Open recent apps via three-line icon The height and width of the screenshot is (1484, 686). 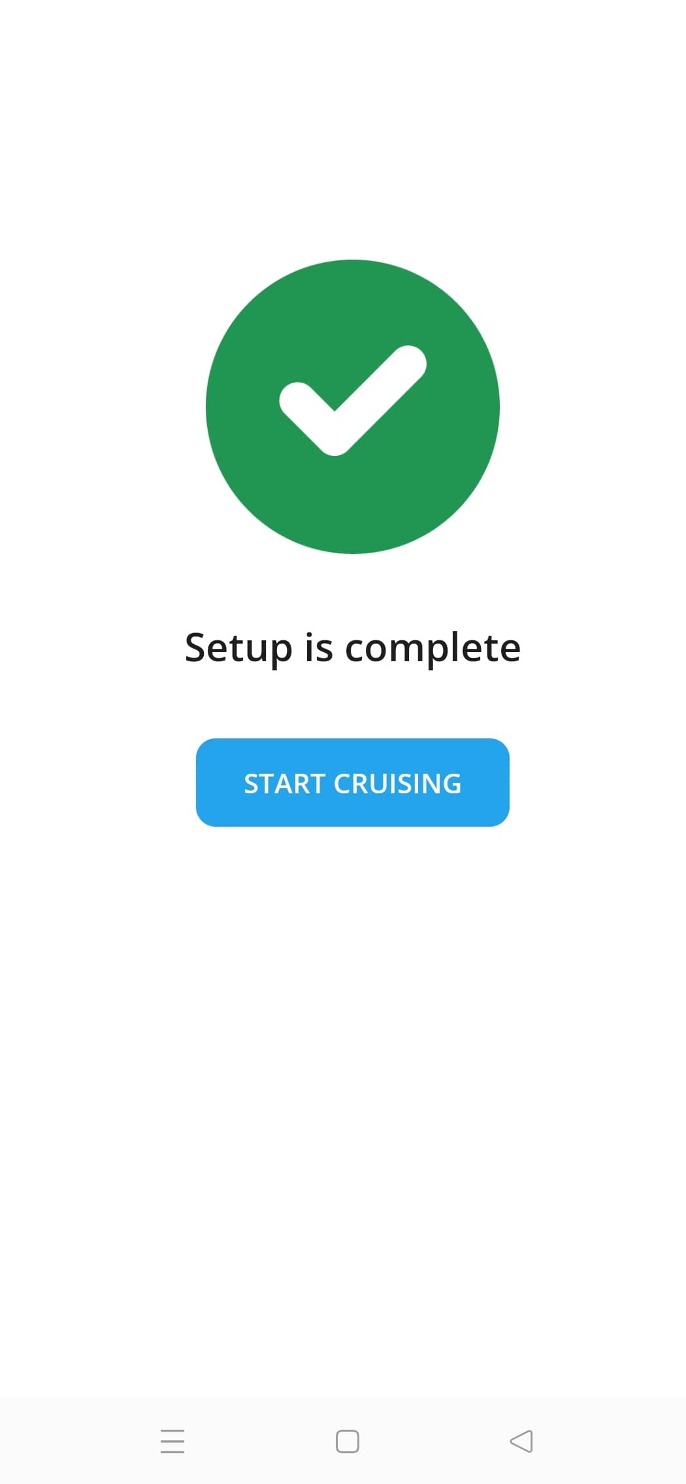(x=172, y=1441)
